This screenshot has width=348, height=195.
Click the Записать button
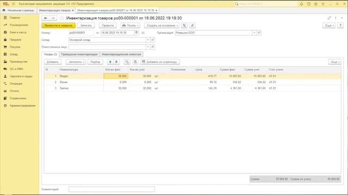point(86,25)
